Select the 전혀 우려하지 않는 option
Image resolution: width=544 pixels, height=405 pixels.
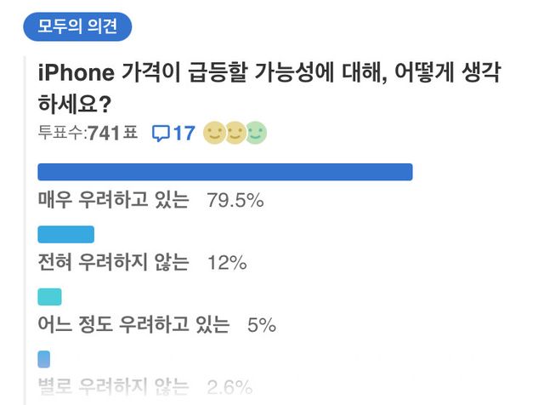coord(113,263)
